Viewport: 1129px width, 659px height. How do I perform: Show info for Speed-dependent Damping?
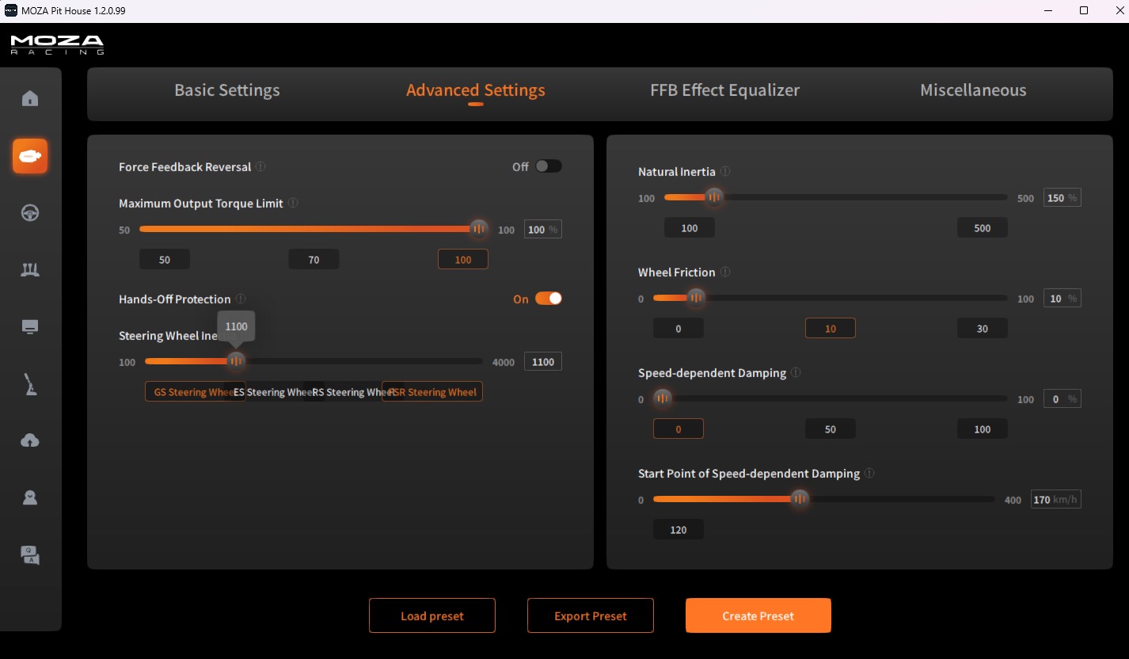(x=796, y=373)
